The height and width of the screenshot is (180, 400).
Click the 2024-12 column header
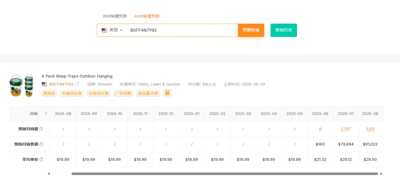click(x=166, y=113)
